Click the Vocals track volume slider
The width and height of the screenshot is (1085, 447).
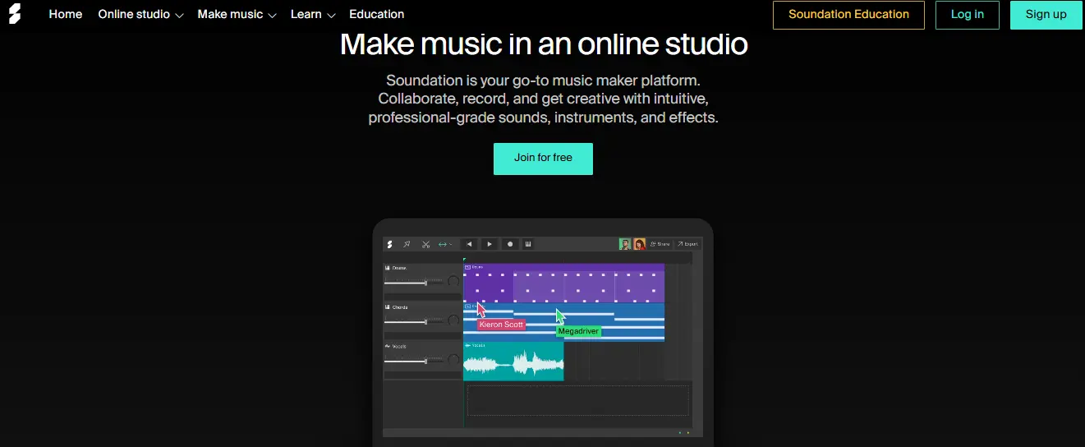click(x=415, y=361)
